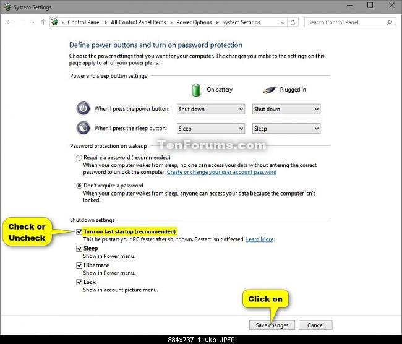Click the Back navigation arrow

click(x=9, y=22)
